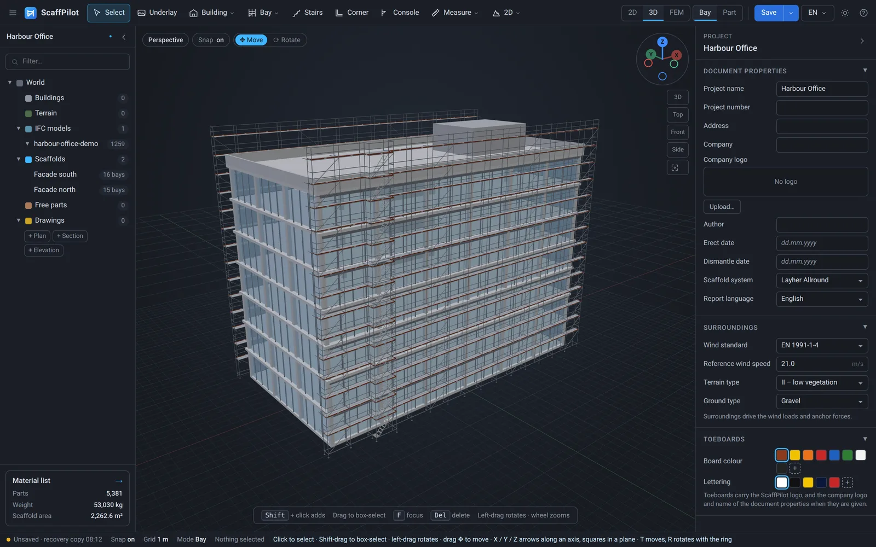Toggle Snap on in the viewport

211,40
